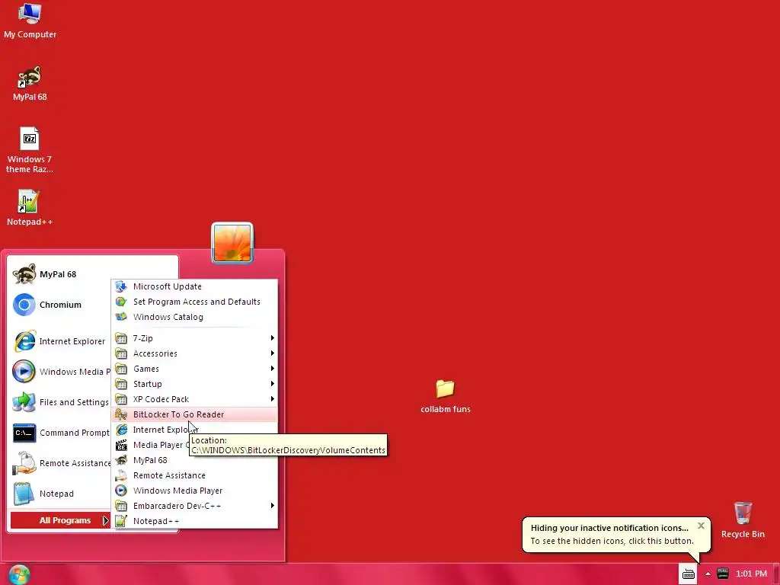Image resolution: width=780 pixels, height=585 pixels.
Task: Click the Windows Start orb
Action: click(x=19, y=574)
